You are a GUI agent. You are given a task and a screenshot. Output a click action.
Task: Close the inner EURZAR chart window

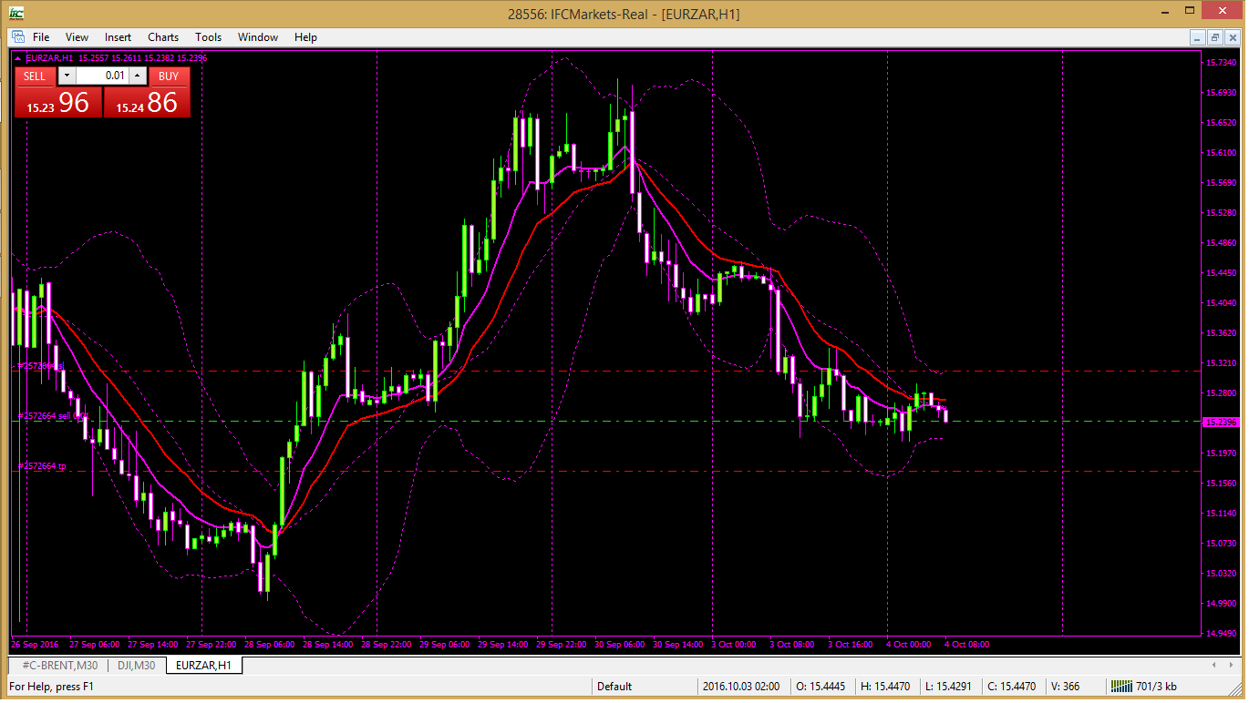click(1232, 37)
